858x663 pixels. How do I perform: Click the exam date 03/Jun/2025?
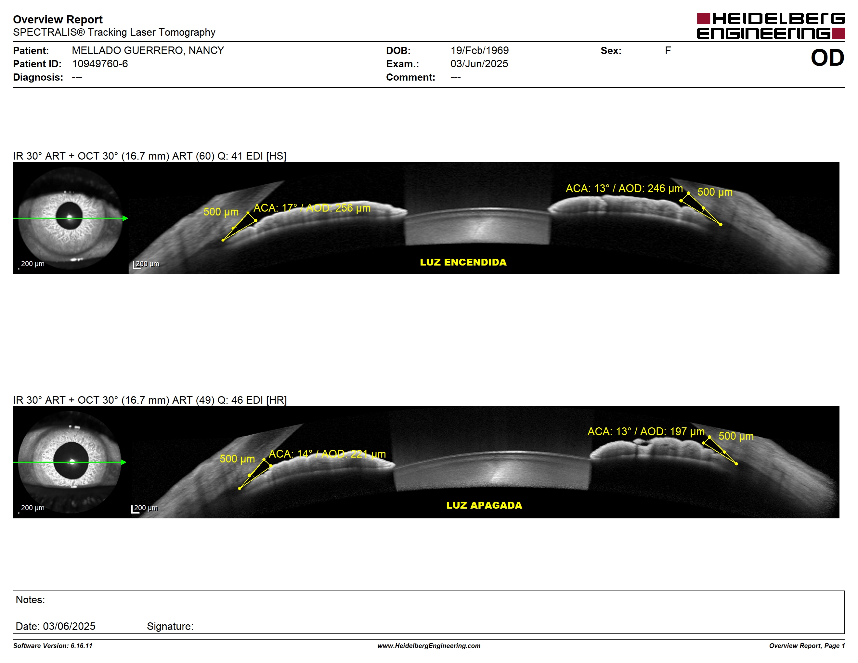pos(479,64)
